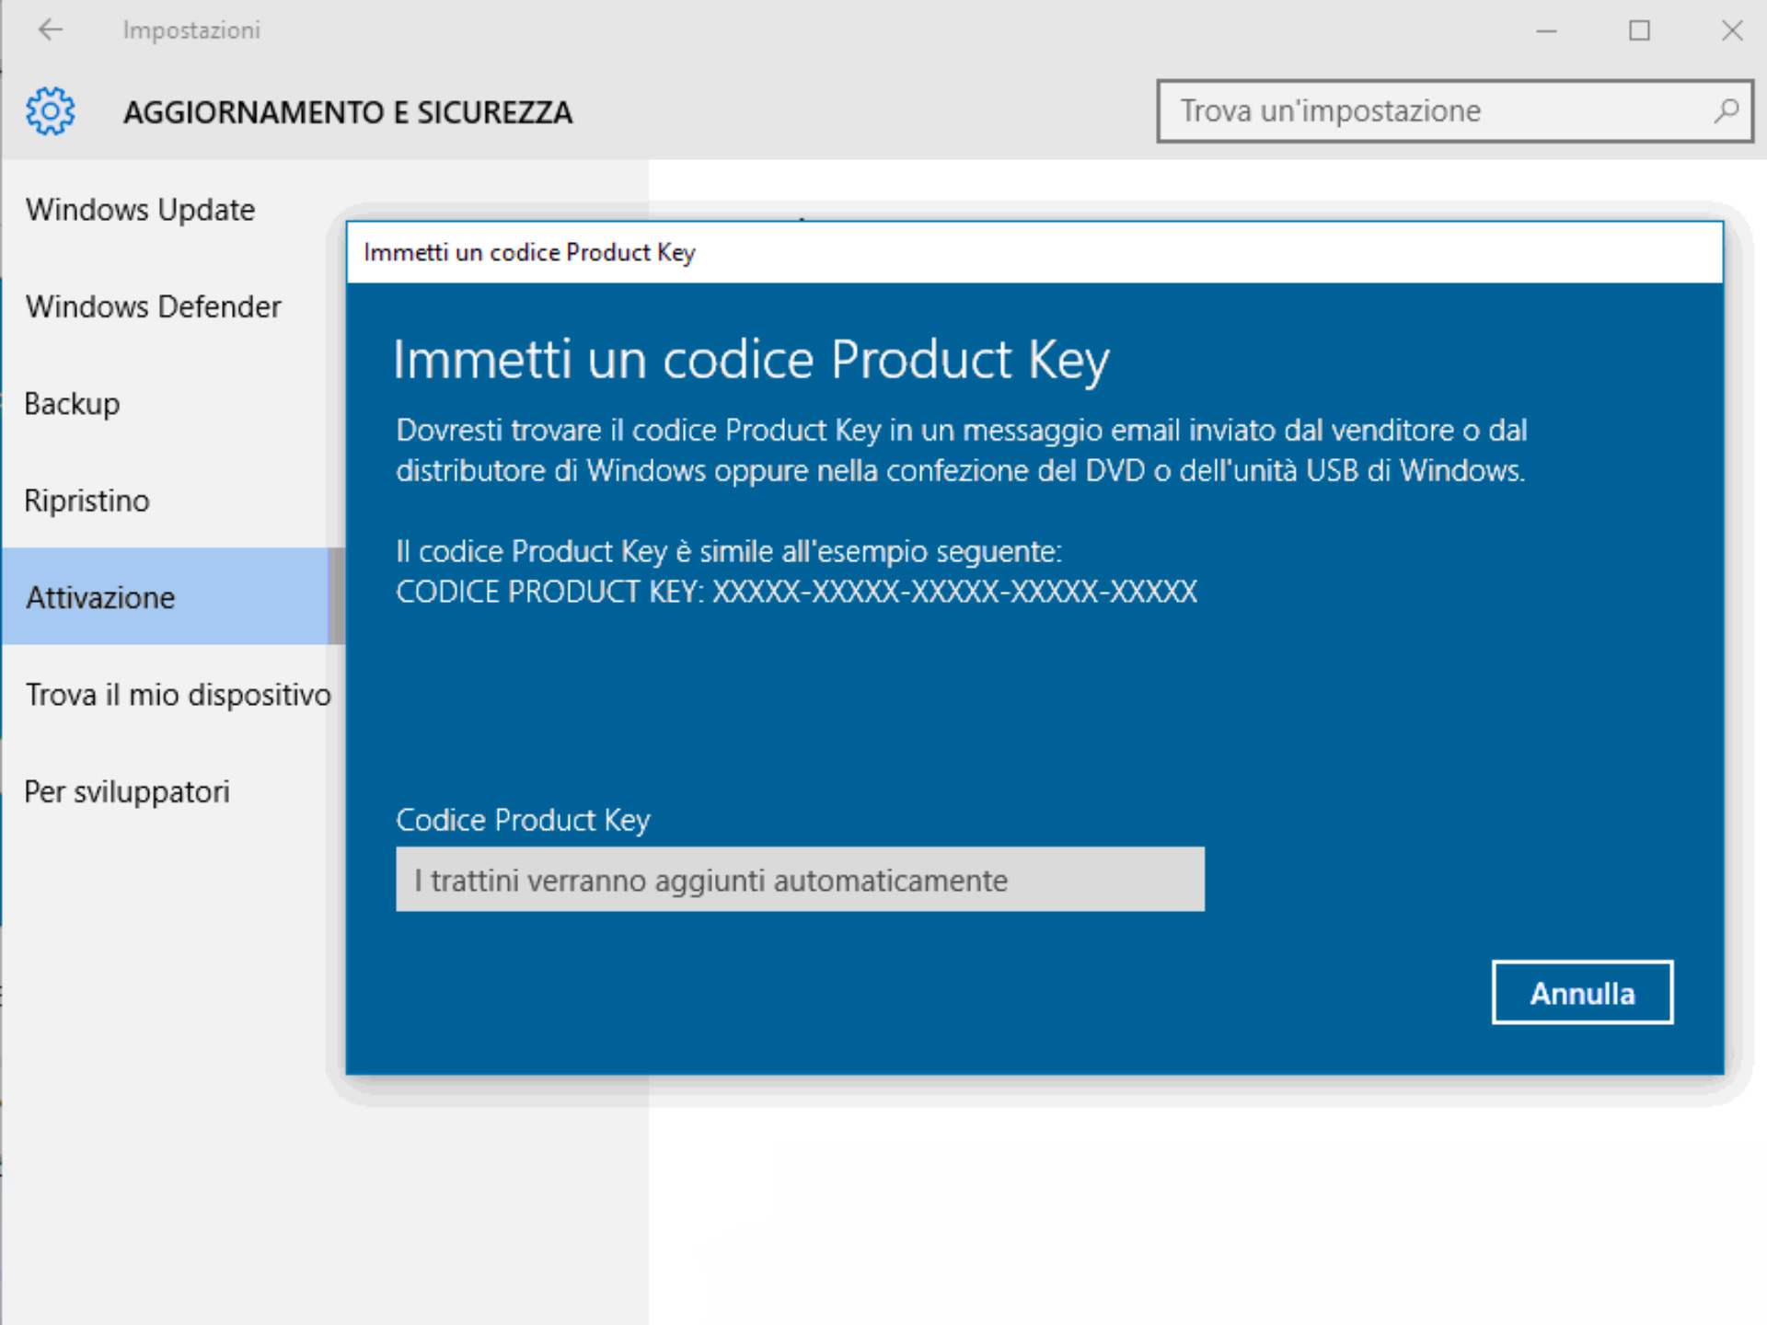Click the settings gear icon
1767x1325 pixels.
(x=50, y=111)
